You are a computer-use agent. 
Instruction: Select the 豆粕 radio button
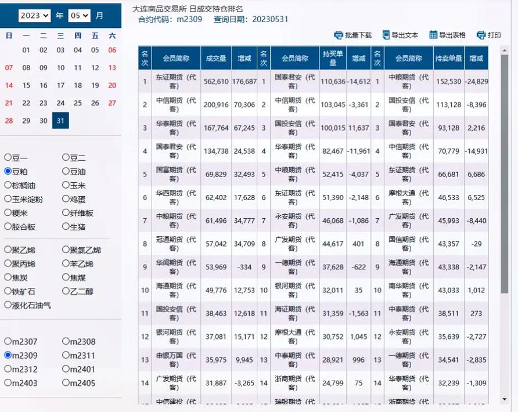[x=8, y=171]
